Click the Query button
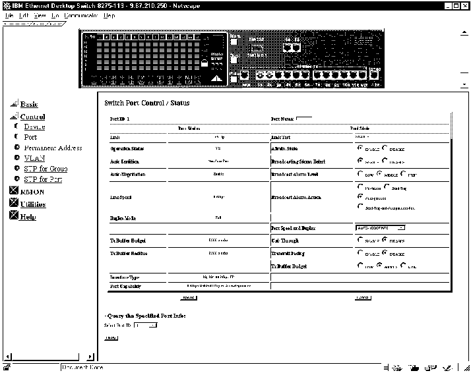 (111, 338)
